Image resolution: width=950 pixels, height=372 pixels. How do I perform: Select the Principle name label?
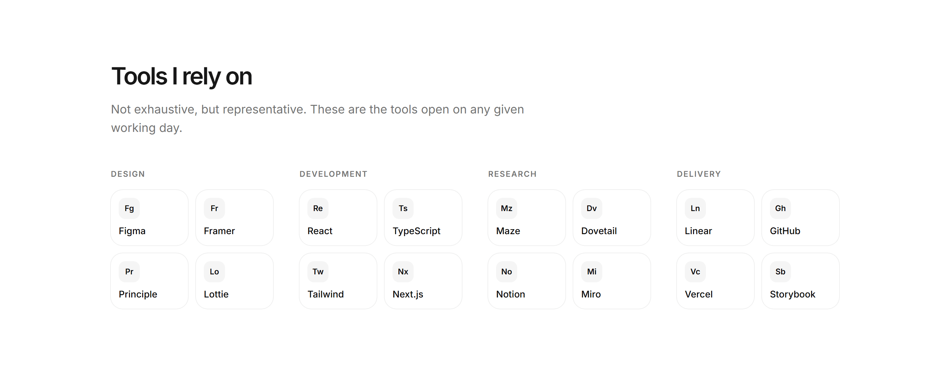click(x=138, y=294)
